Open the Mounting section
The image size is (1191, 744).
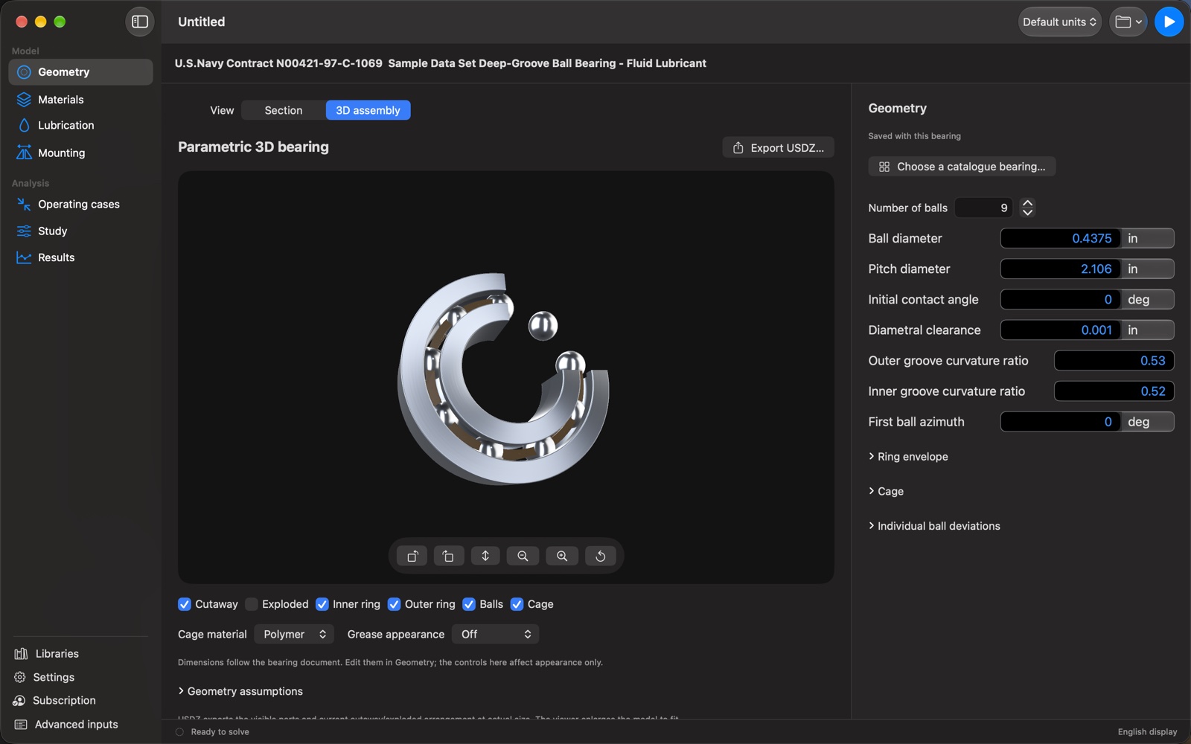(80, 153)
